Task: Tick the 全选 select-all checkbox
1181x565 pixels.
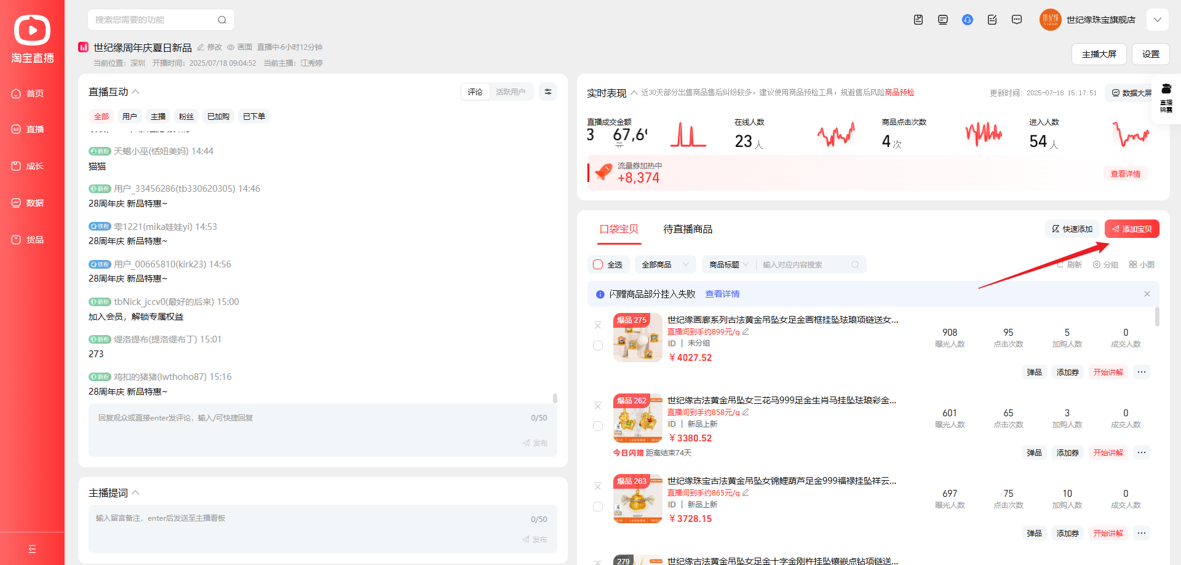Action: (x=598, y=265)
